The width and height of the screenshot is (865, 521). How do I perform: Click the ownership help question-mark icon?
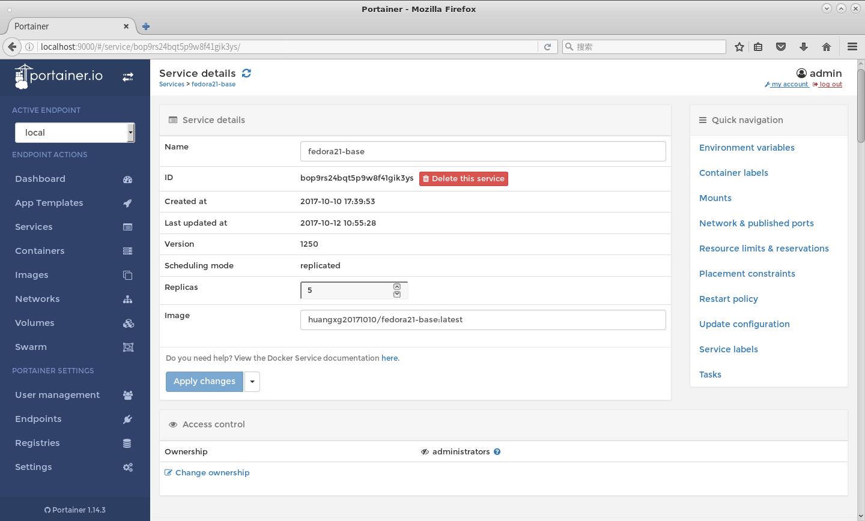[497, 451]
